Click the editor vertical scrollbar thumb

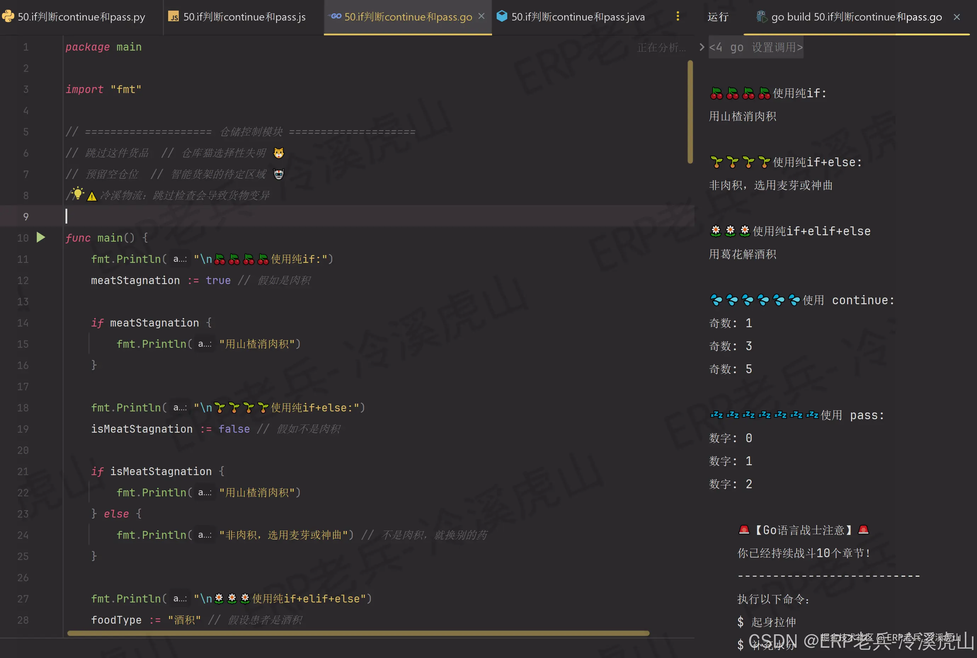click(690, 112)
